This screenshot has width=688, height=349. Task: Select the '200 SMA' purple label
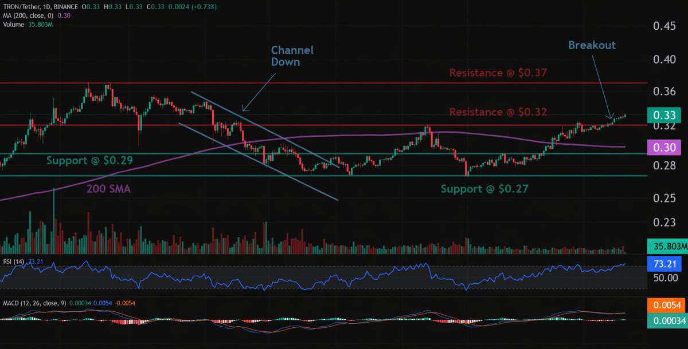pos(108,189)
